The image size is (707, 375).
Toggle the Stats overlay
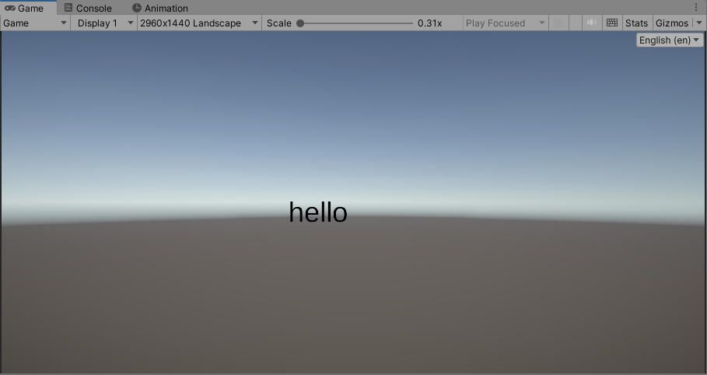(x=637, y=23)
